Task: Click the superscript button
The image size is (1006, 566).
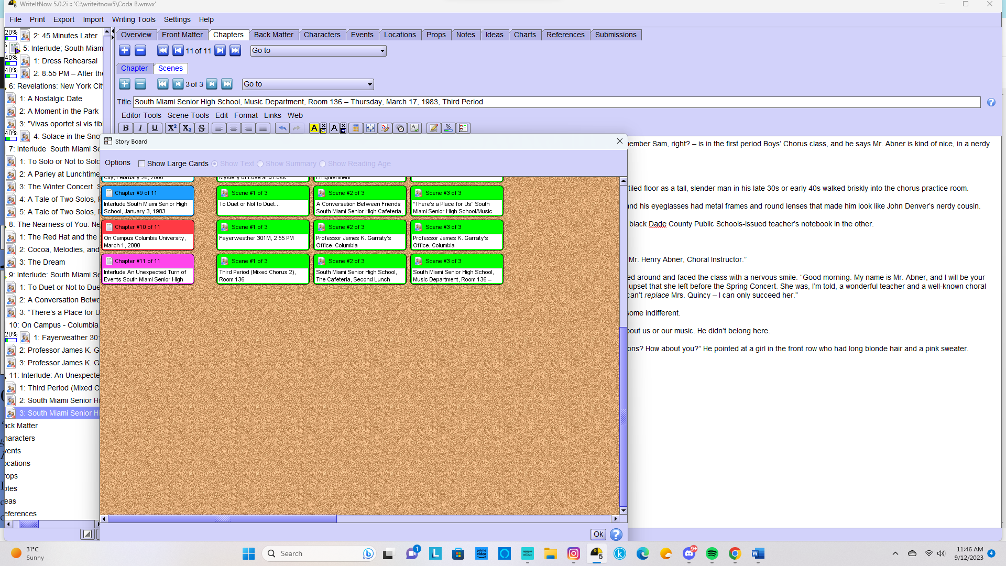Action: (172, 128)
